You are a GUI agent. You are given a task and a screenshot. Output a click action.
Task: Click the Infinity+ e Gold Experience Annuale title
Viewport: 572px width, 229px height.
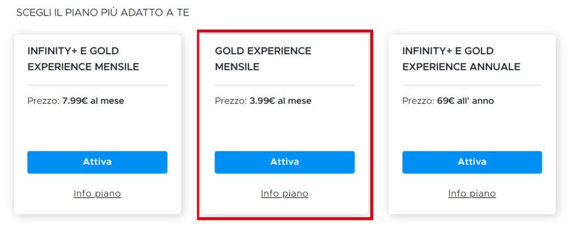coord(461,59)
